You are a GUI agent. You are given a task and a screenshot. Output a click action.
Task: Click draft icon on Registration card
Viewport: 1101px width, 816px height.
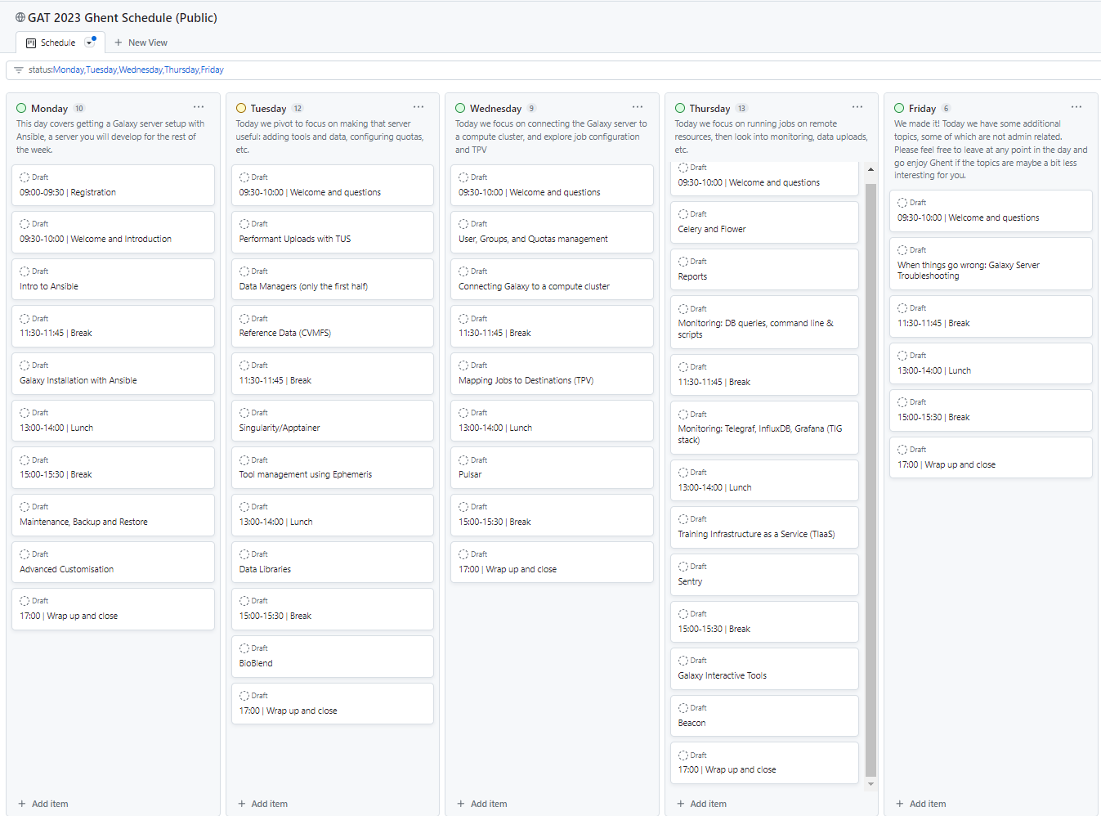click(x=25, y=177)
